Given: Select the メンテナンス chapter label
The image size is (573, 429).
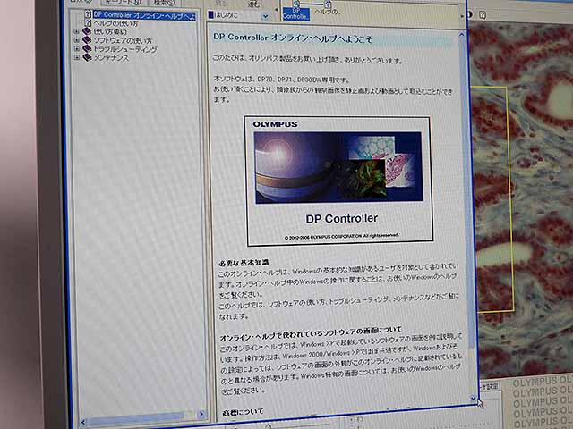Looking at the screenshot, I should pyautogui.click(x=111, y=57).
